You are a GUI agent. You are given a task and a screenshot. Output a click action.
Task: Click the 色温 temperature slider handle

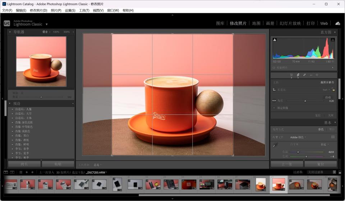click(298, 152)
